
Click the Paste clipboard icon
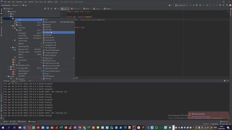pos(17,30)
